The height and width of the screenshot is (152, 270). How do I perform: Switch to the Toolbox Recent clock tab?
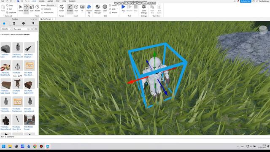(24, 23)
